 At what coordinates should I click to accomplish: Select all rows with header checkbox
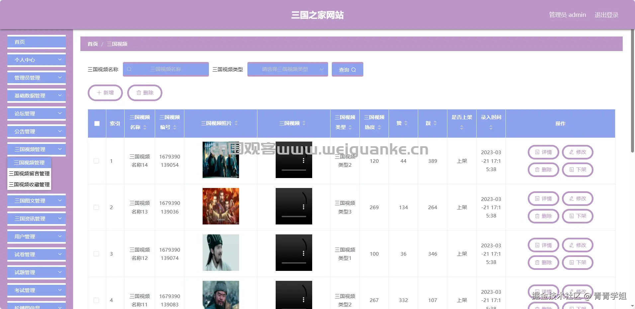point(97,123)
